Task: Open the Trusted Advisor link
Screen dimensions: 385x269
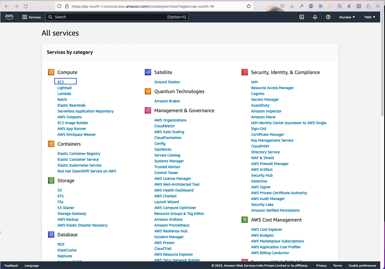Action: click(167, 167)
